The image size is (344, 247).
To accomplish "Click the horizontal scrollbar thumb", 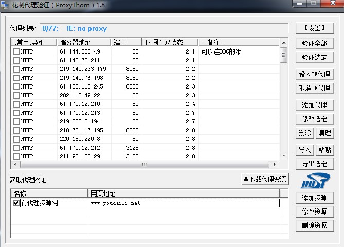I will point(144,164).
